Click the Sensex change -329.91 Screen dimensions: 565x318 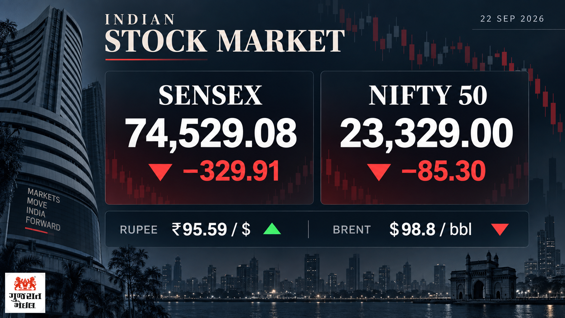(231, 171)
